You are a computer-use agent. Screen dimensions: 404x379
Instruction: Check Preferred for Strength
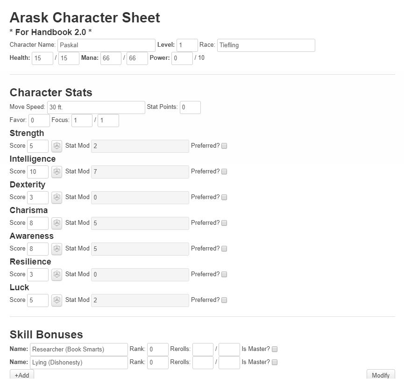click(x=224, y=146)
